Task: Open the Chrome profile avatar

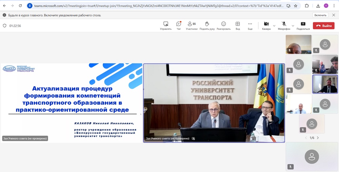Action: click(x=326, y=6)
